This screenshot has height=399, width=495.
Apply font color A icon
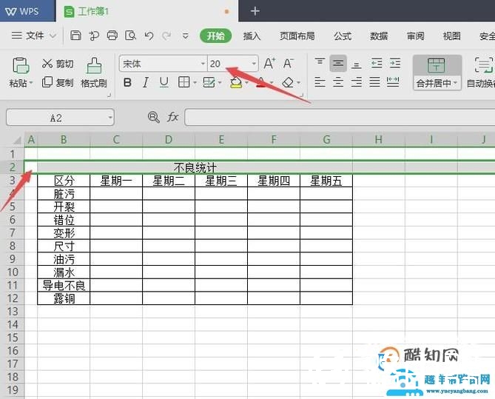tap(261, 83)
